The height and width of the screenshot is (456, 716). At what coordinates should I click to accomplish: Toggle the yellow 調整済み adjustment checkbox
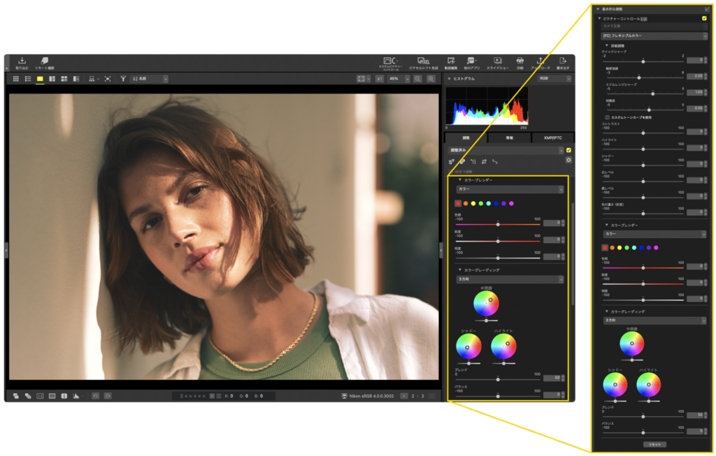[x=568, y=150]
